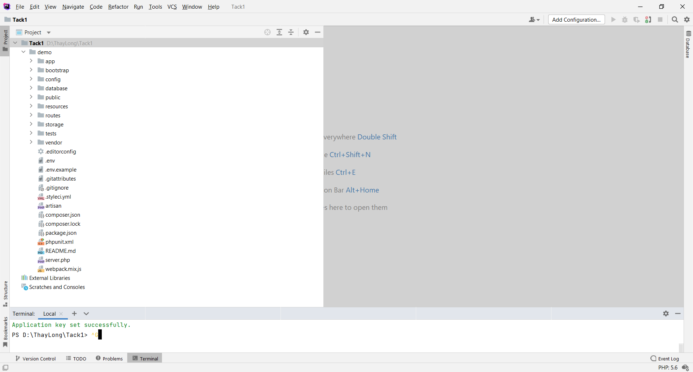Click the Select Opened File locate icon
The image size is (693, 372).
(267, 32)
